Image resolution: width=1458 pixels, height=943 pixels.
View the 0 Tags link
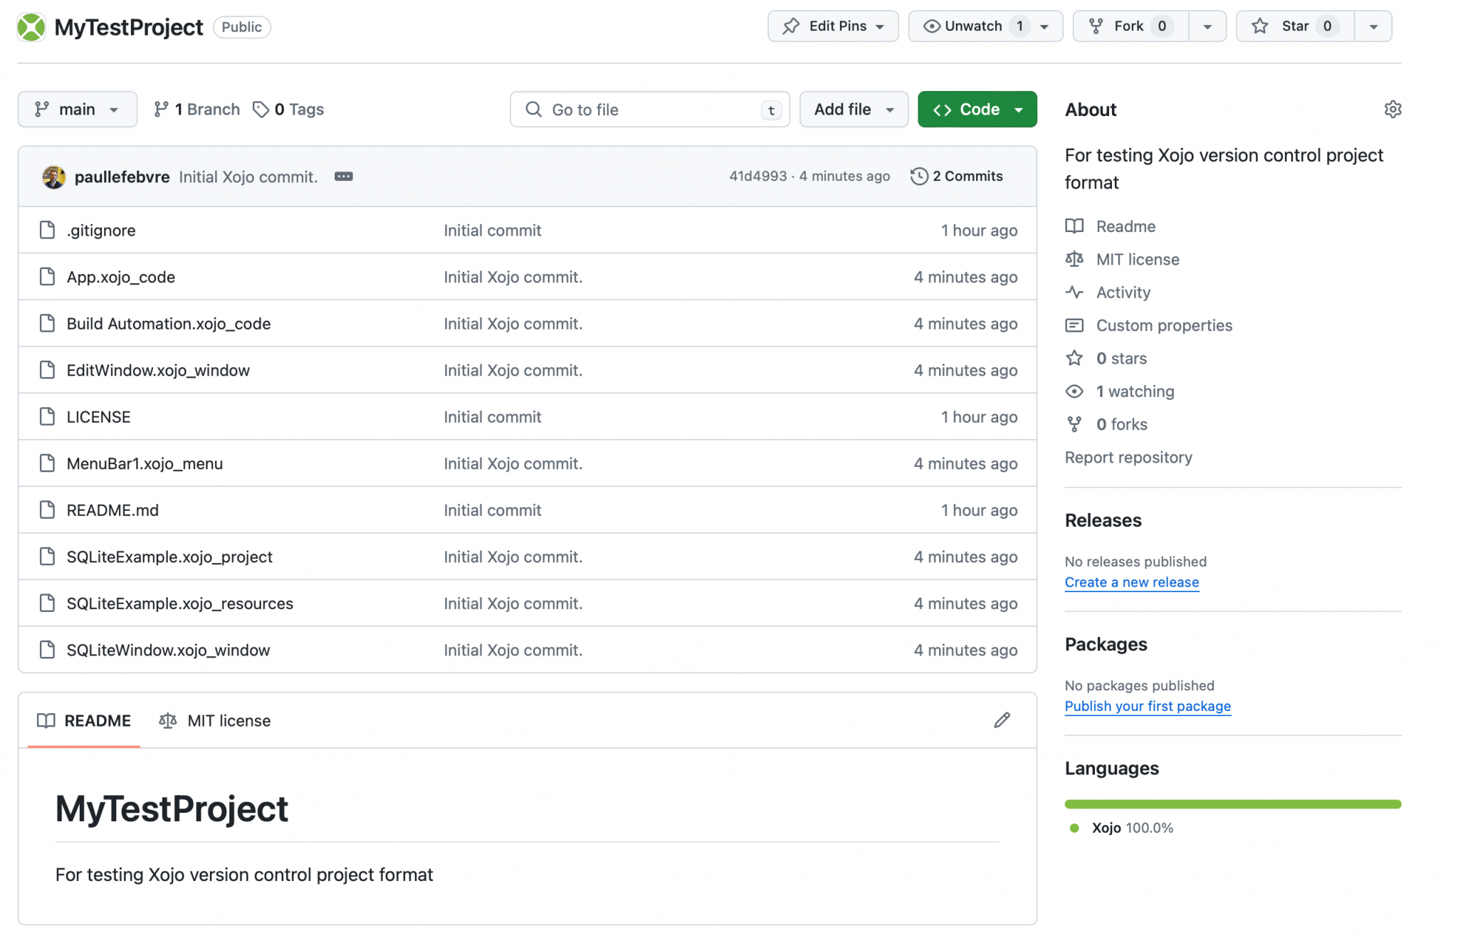[288, 109]
